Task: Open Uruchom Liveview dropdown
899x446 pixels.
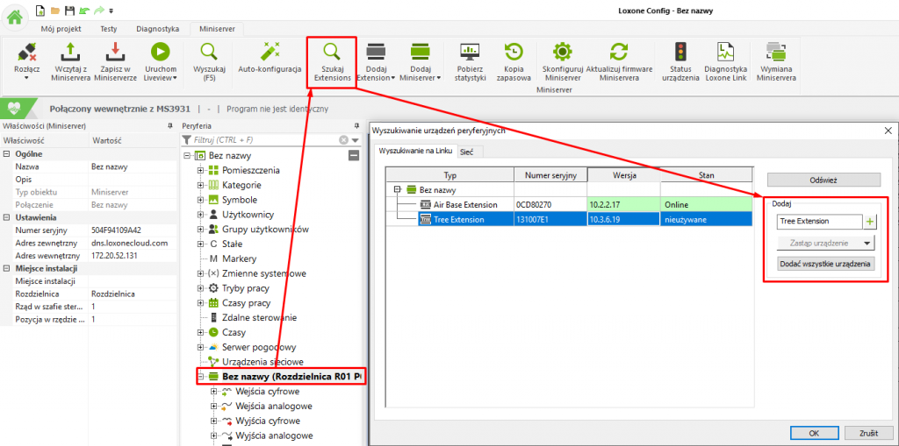Action: (160, 77)
